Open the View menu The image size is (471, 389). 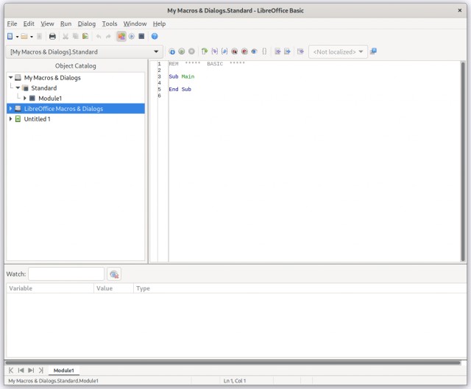click(x=47, y=24)
